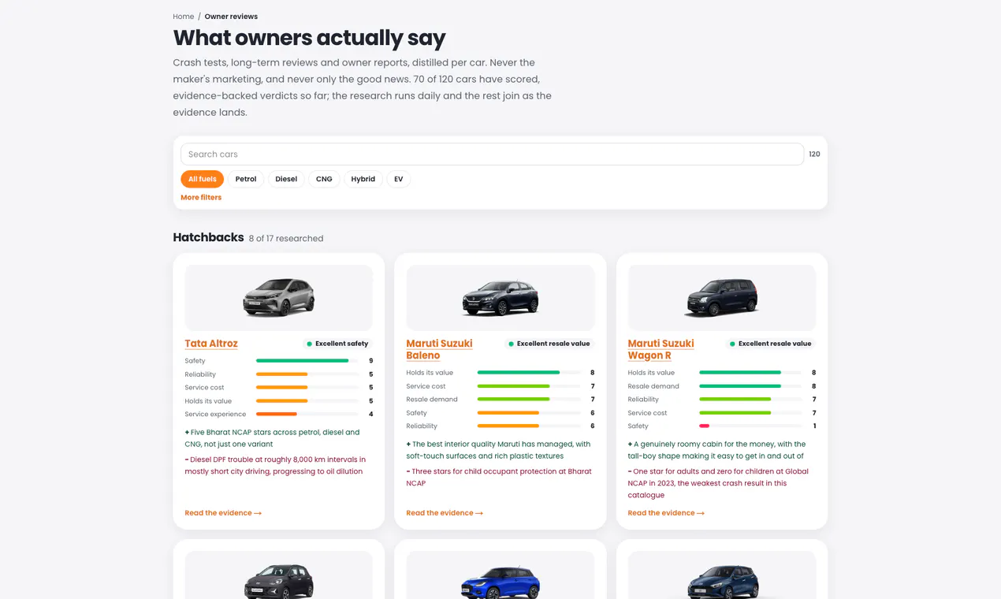This screenshot has width=1001, height=599.
Task: Click the "genuinely roomy cabin" pro note
Action: (716, 450)
